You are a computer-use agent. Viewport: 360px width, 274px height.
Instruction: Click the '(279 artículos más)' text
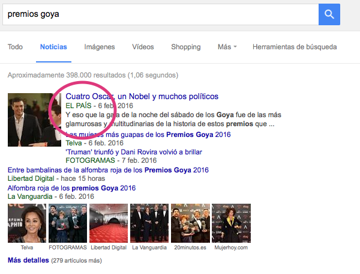coord(76,261)
